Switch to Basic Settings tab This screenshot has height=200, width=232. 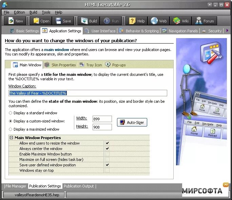coord(24,31)
